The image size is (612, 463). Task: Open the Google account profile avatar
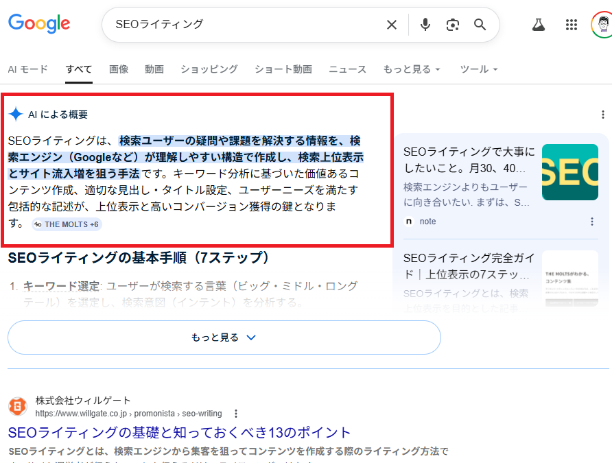(601, 25)
